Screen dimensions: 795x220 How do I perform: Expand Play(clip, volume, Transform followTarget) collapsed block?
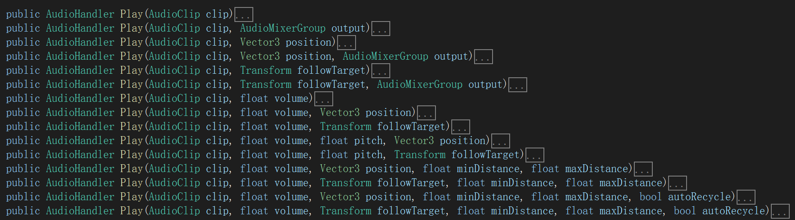click(x=460, y=127)
